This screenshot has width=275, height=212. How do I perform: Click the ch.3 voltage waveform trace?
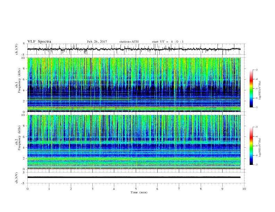(x=134, y=177)
